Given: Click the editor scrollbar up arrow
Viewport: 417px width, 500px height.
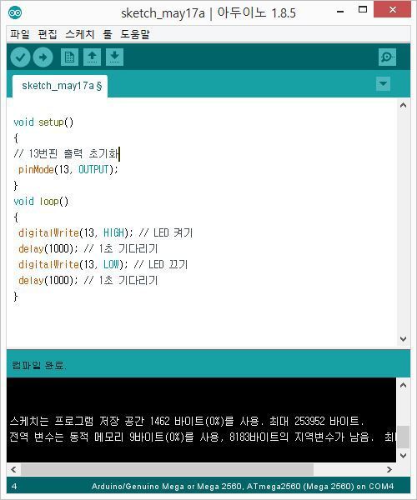Looking at the screenshot, I should click(x=404, y=105).
